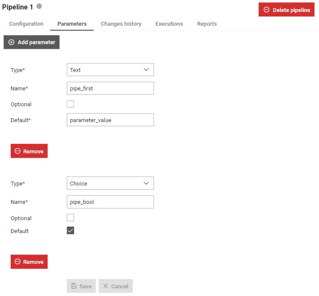Click the minus-circle icon on Delete pipeline
This screenshot has height=296, width=319.
pyautogui.click(x=266, y=9)
